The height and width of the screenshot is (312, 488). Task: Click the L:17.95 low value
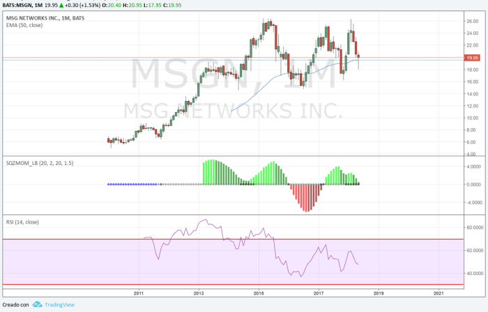click(152, 5)
